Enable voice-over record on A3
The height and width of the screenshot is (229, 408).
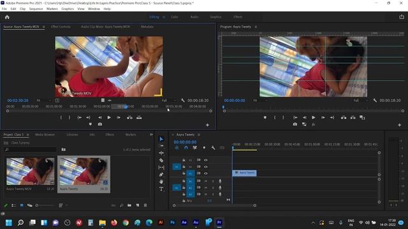(x=220, y=194)
